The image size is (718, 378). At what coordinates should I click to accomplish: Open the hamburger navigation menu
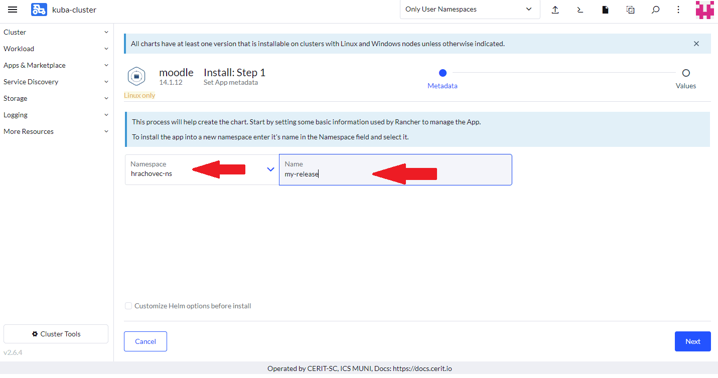tap(13, 10)
